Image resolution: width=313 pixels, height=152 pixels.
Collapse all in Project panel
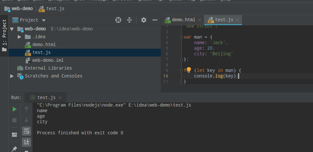[x=129, y=20]
